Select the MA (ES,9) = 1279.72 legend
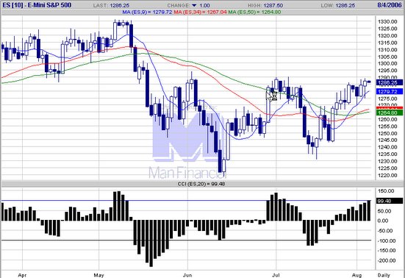This screenshot has height=278, width=405. pos(147,13)
